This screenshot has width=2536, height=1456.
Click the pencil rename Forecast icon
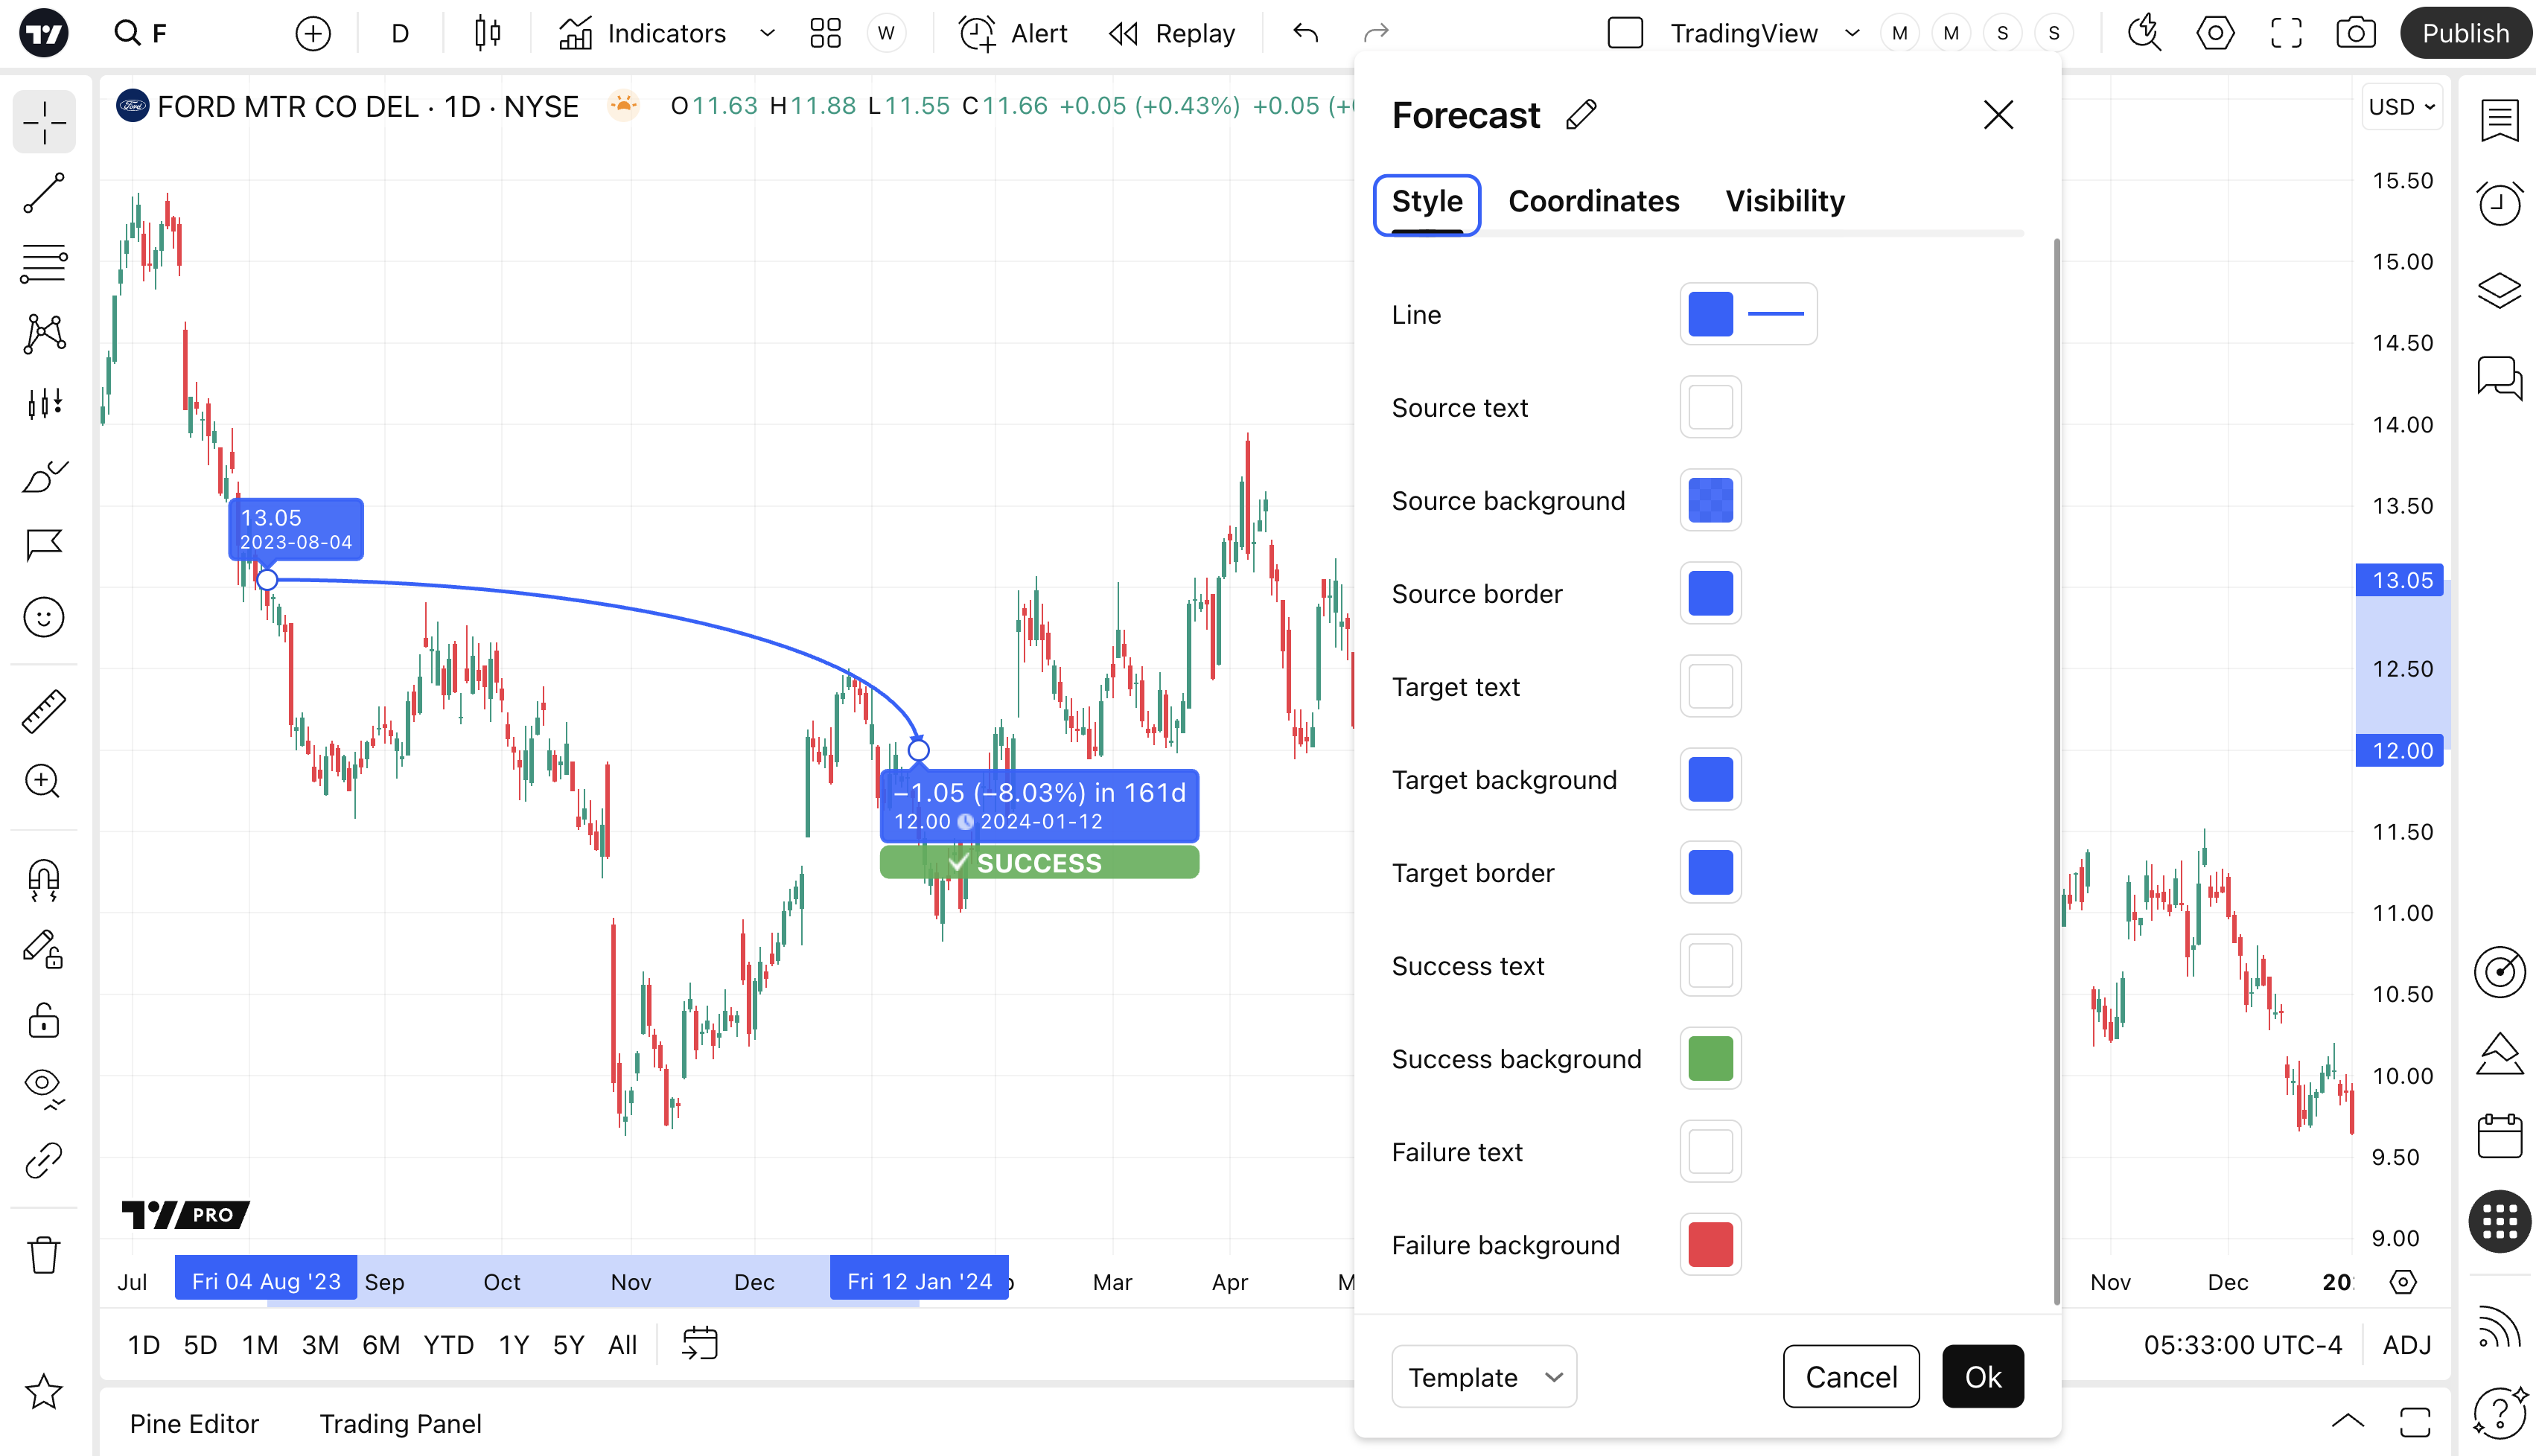(1581, 115)
